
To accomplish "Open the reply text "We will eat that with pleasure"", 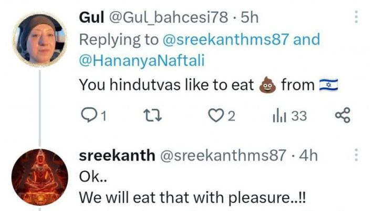I will point(192,198).
